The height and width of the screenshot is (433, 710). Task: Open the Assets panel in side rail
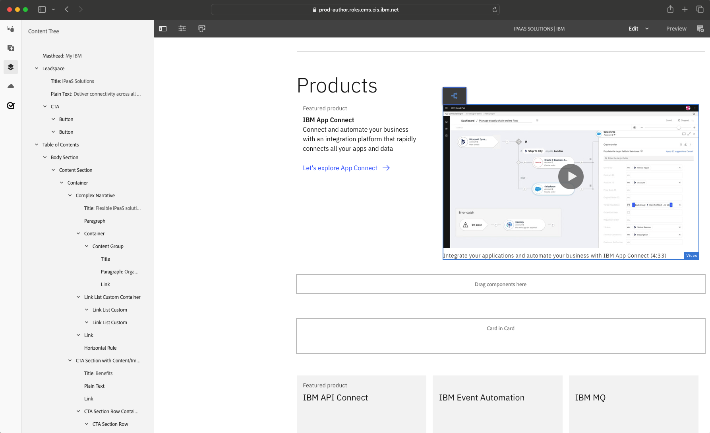pyautogui.click(x=11, y=29)
